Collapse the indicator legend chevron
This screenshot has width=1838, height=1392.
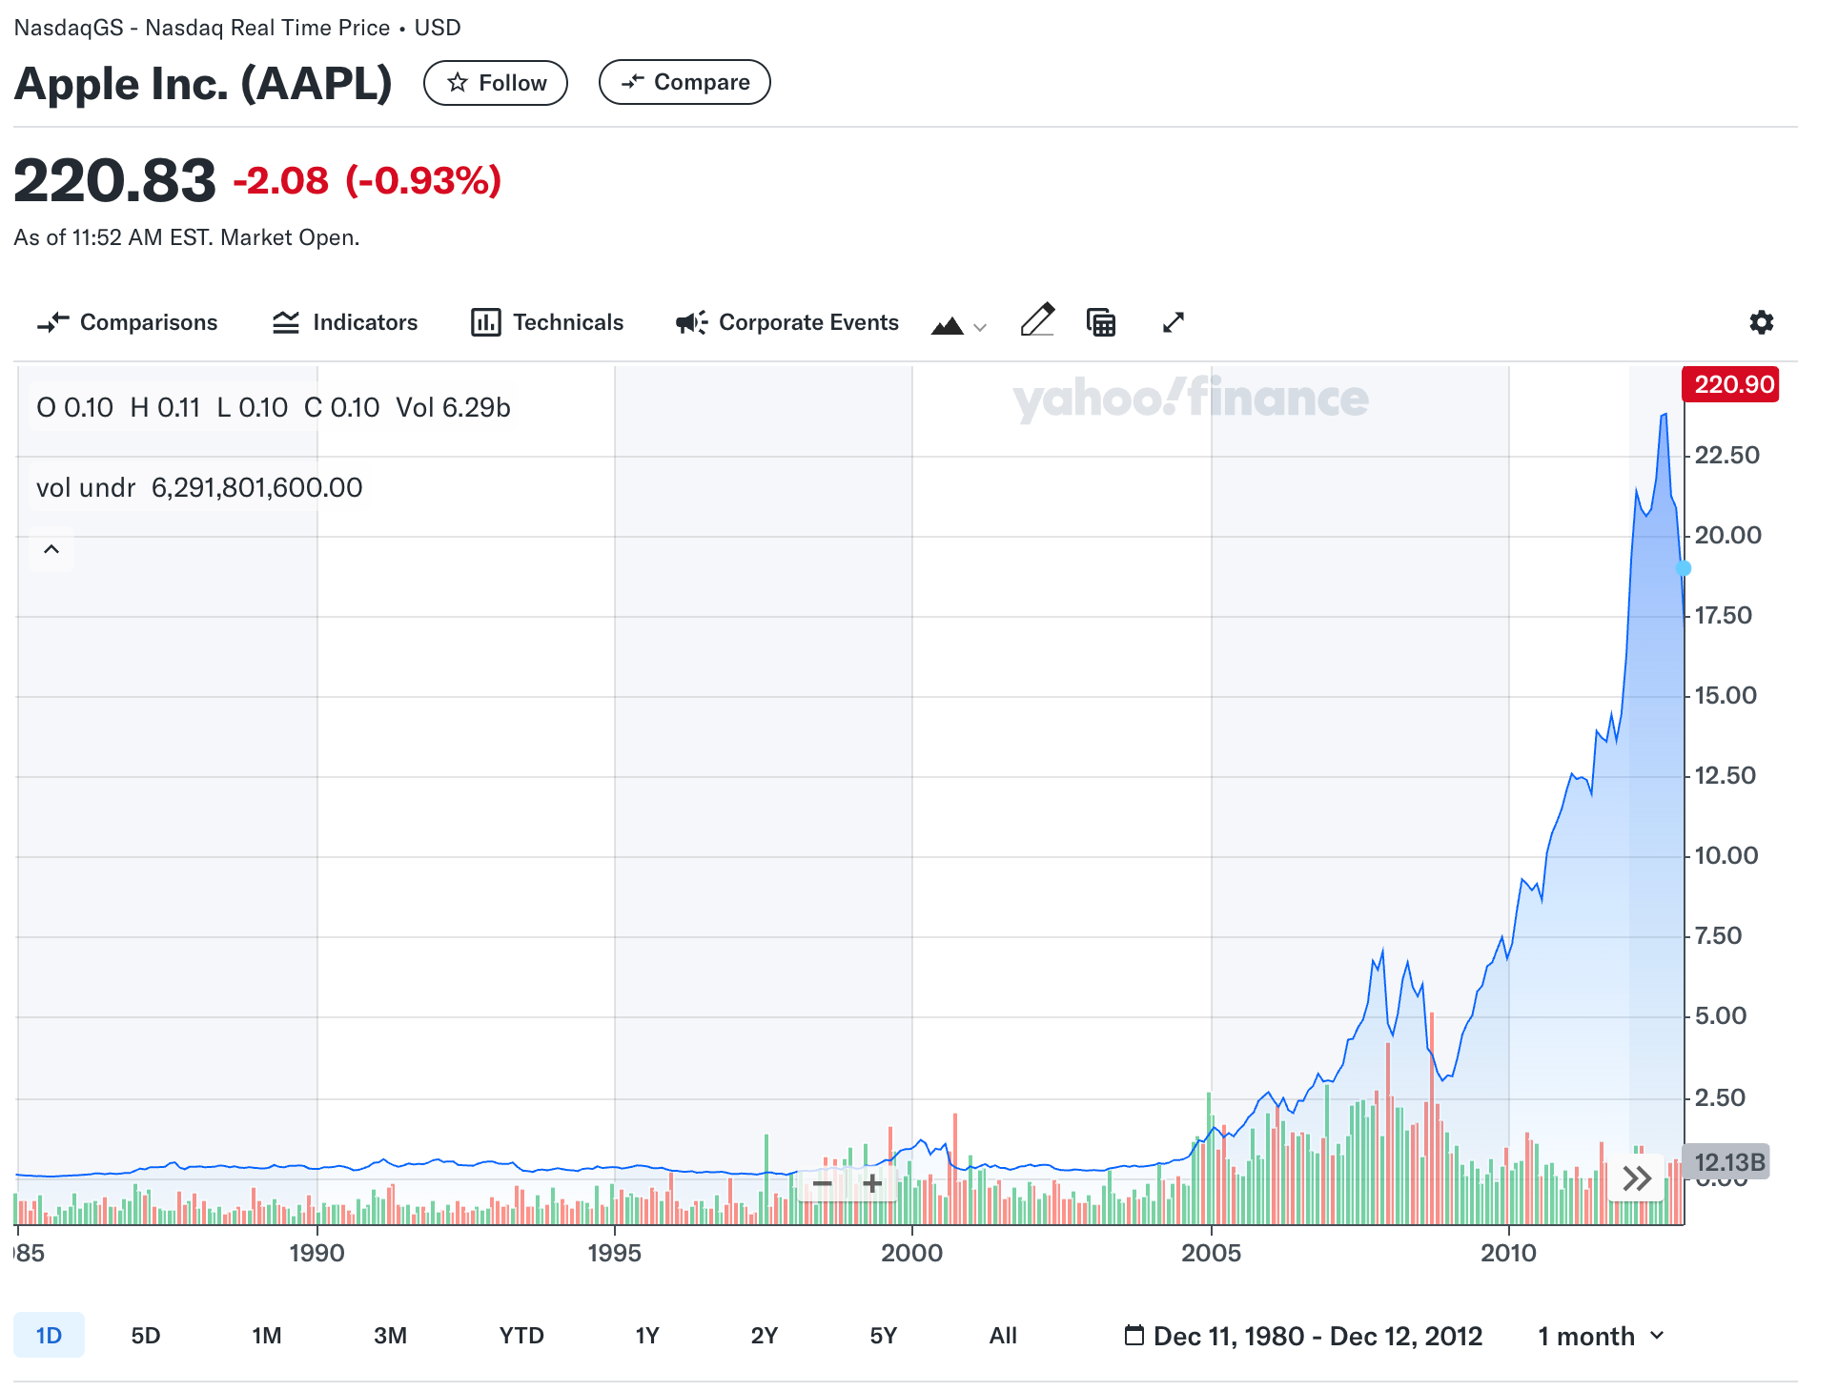tap(51, 549)
